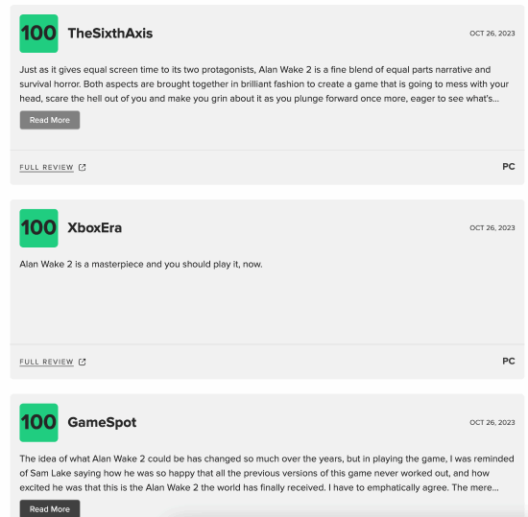Screen dimensions: 528x517
Task: Open TheSixthAxis Full Review link
Action: 46,168
